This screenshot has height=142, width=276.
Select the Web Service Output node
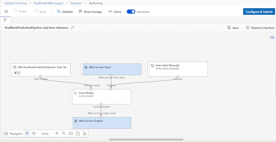pyautogui.click(x=101, y=123)
